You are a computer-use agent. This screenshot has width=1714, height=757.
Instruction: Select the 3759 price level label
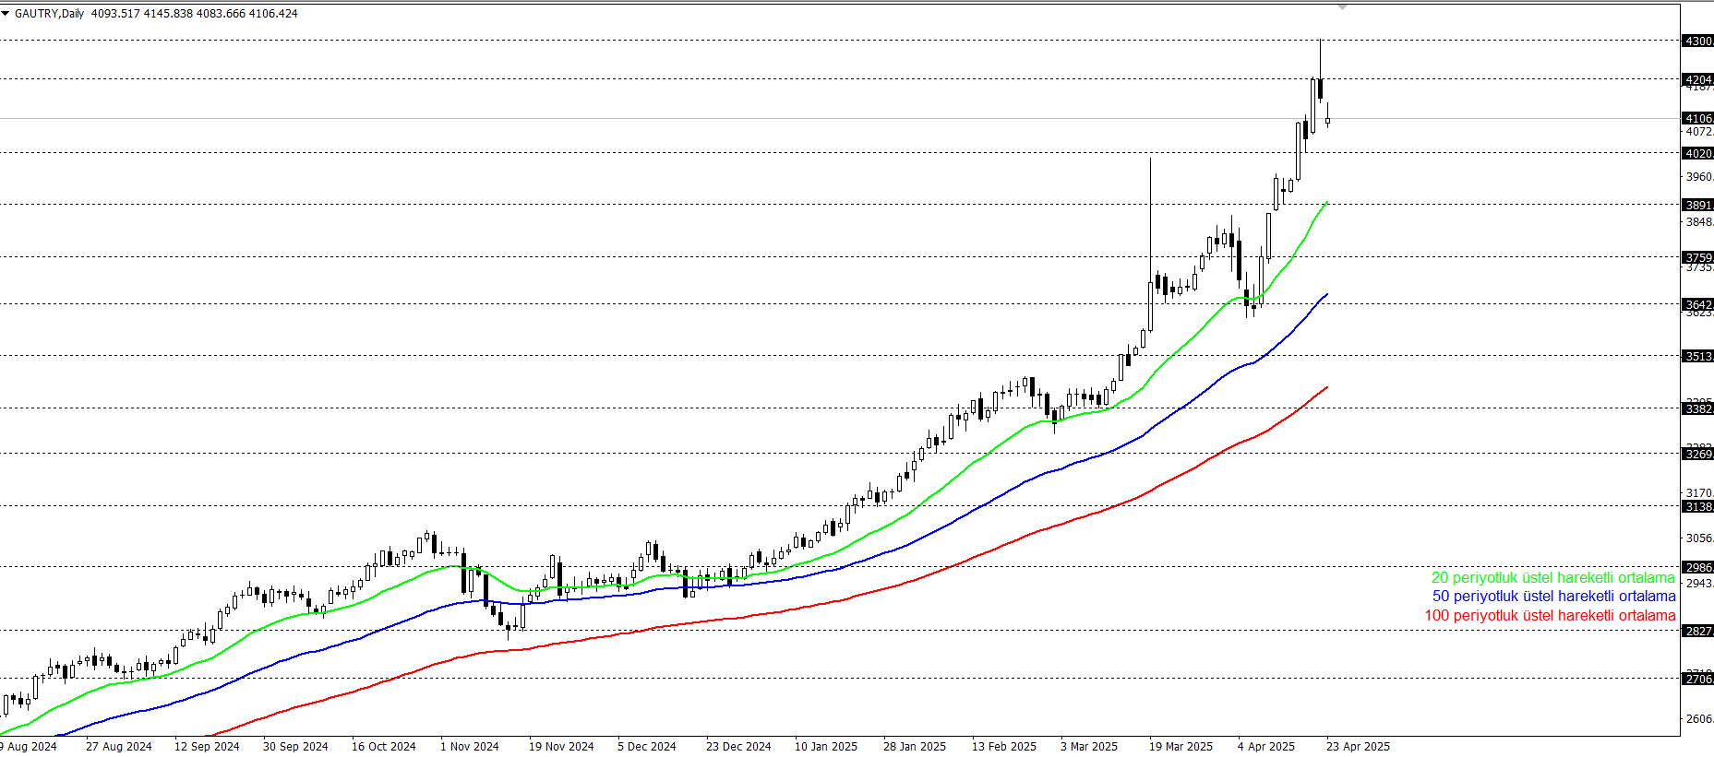coord(1697,257)
